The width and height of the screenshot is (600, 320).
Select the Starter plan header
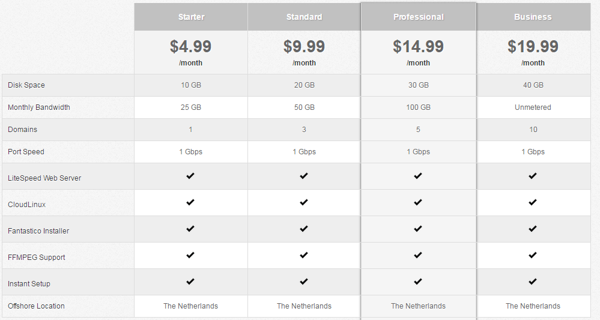[191, 17]
